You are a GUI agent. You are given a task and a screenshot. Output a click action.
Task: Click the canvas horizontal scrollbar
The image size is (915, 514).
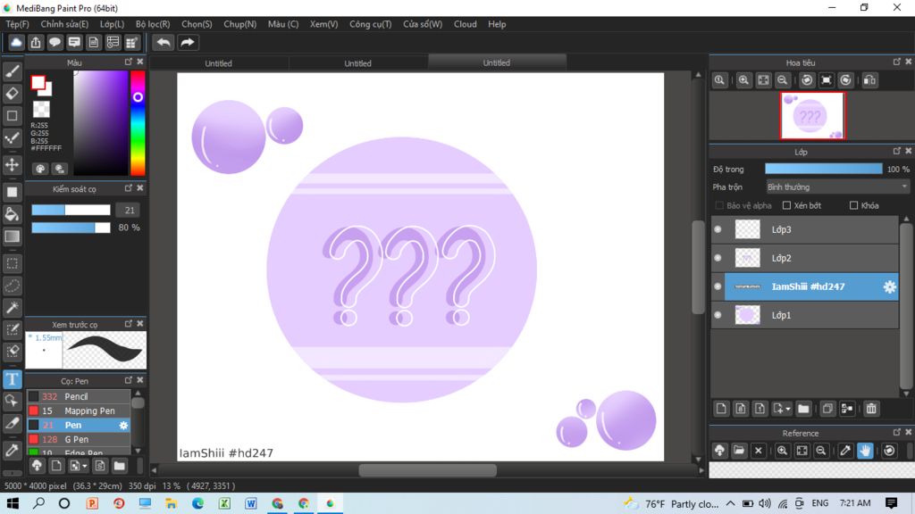click(427, 470)
